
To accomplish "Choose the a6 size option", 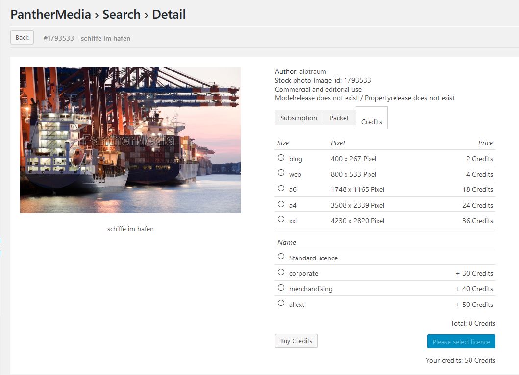I will pyautogui.click(x=281, y=188).
